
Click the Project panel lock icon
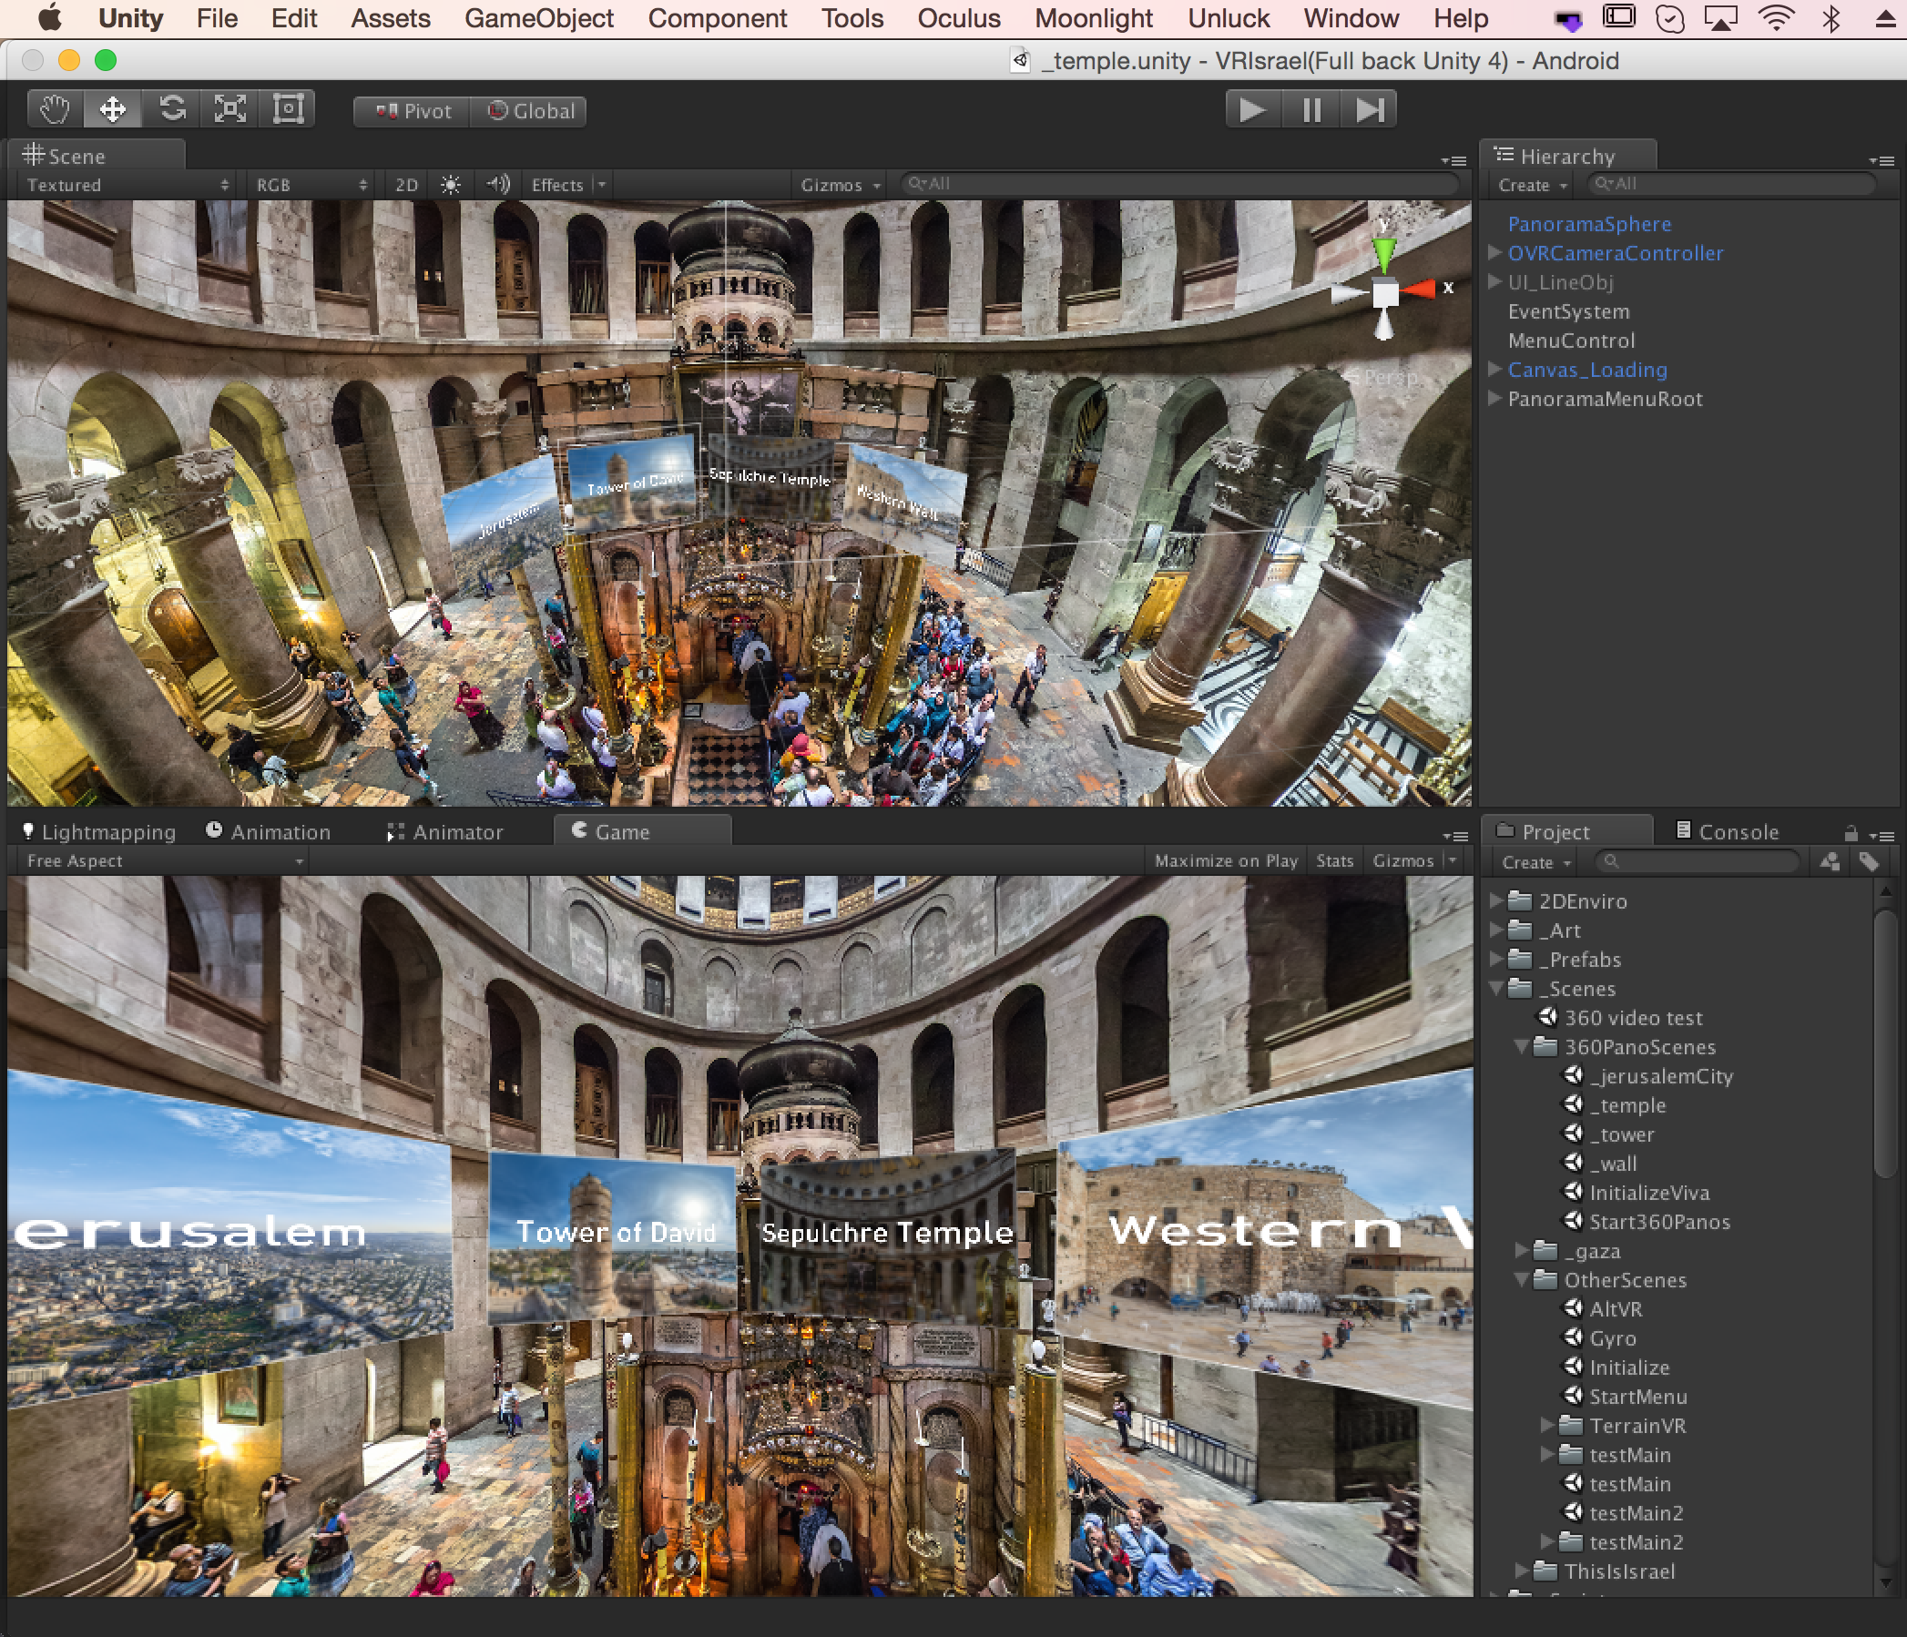1850,834
